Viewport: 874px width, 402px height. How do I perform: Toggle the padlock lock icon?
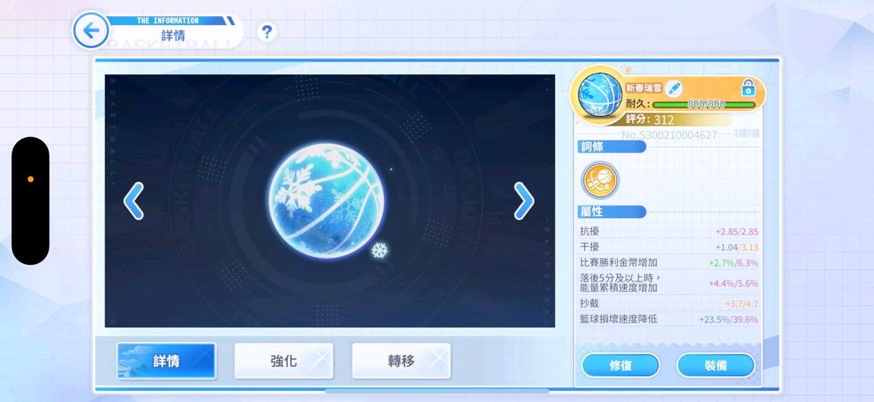pyautogui.click(x=748, y=88)
